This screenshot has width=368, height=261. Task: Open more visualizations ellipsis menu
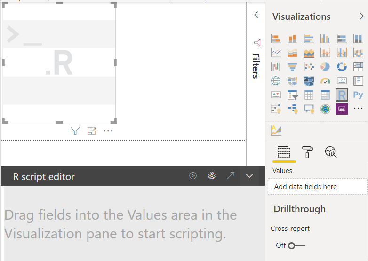358,109
